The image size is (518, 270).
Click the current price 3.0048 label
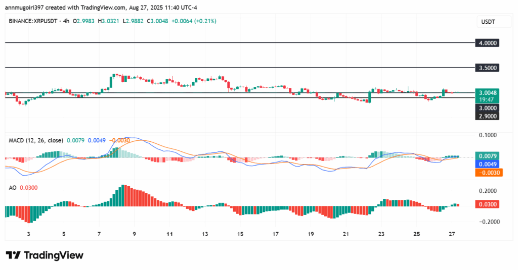pyautogui.click(x=487, y=93)
